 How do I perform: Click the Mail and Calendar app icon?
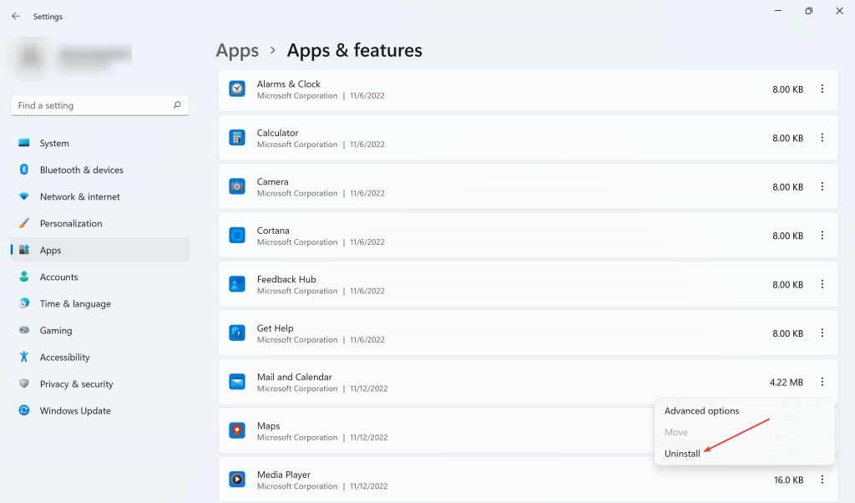[237, 382]
